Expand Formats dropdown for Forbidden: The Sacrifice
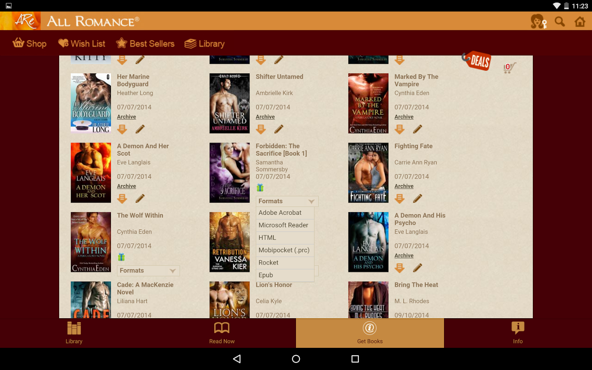This screenshot has height=370, width=592. [287, 201]
